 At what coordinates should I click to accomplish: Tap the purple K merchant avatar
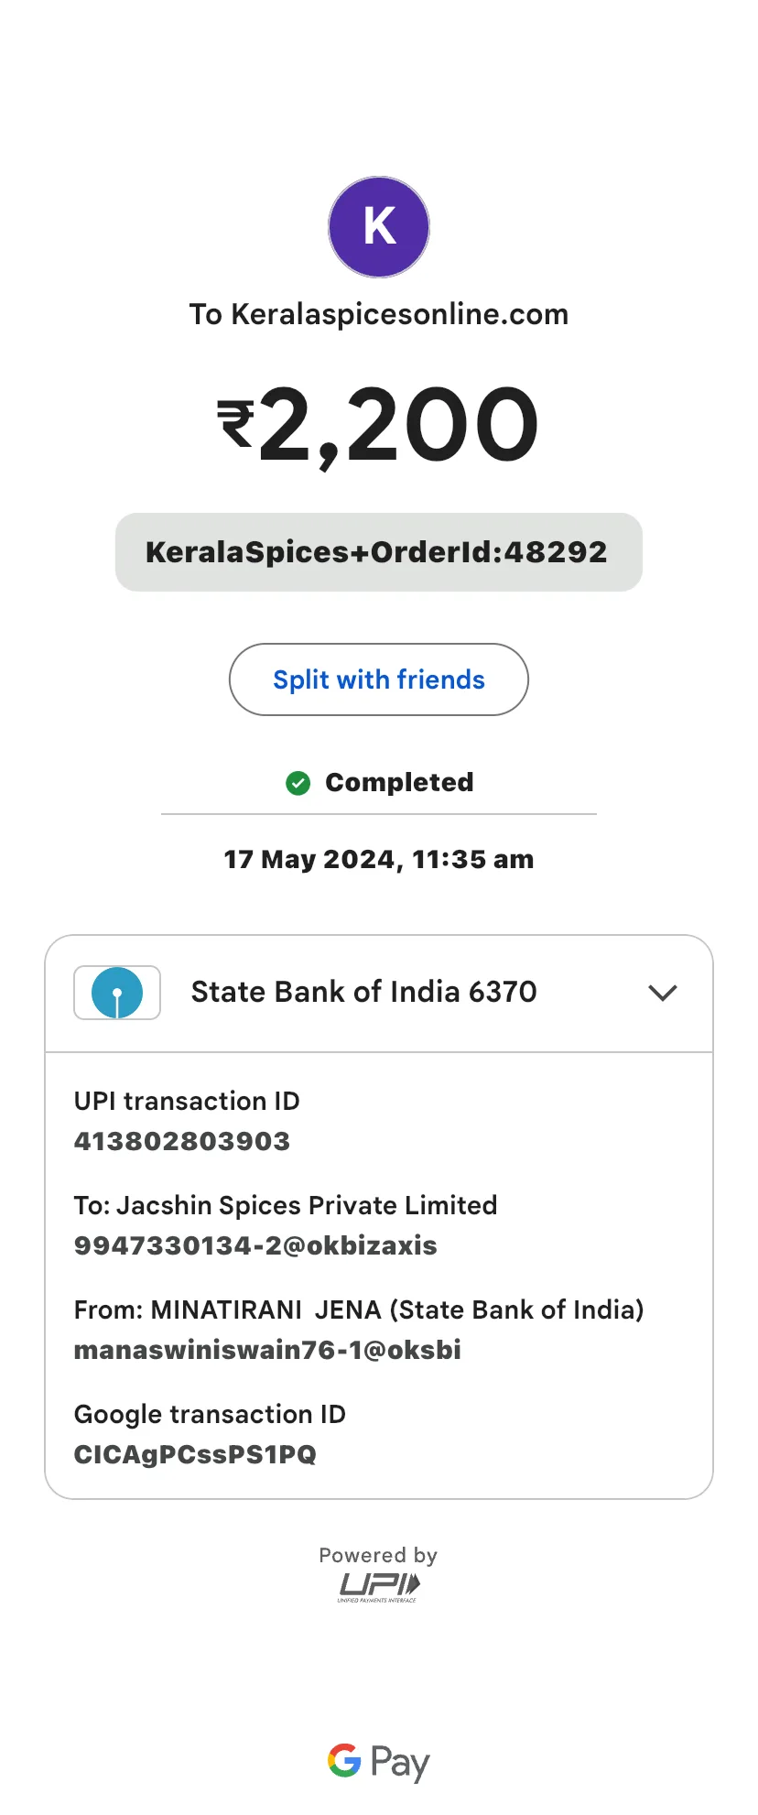(379, 227)
